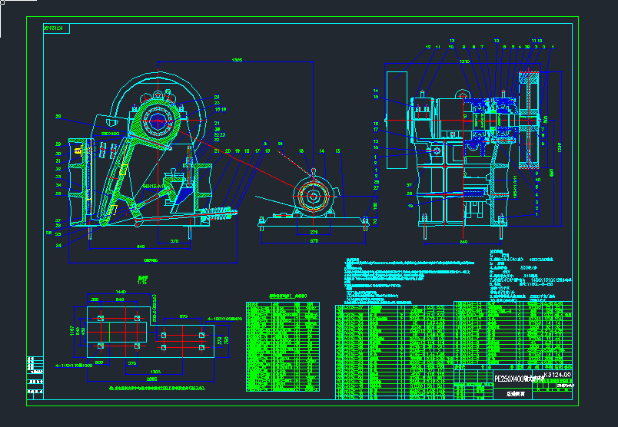
Task: Click the 1310 dimension in the front view
Action: click(x=464, y=60)
